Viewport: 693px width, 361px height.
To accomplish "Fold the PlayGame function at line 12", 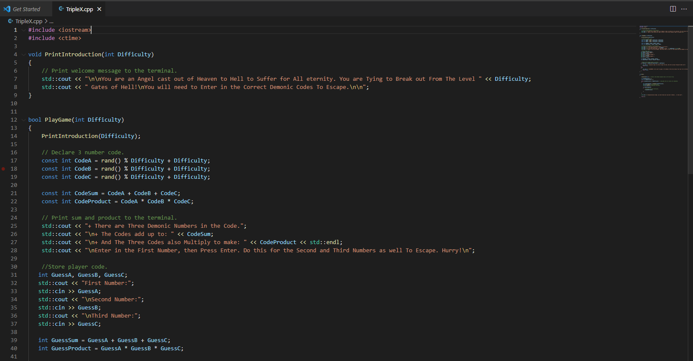I will (x=24, y=120).
